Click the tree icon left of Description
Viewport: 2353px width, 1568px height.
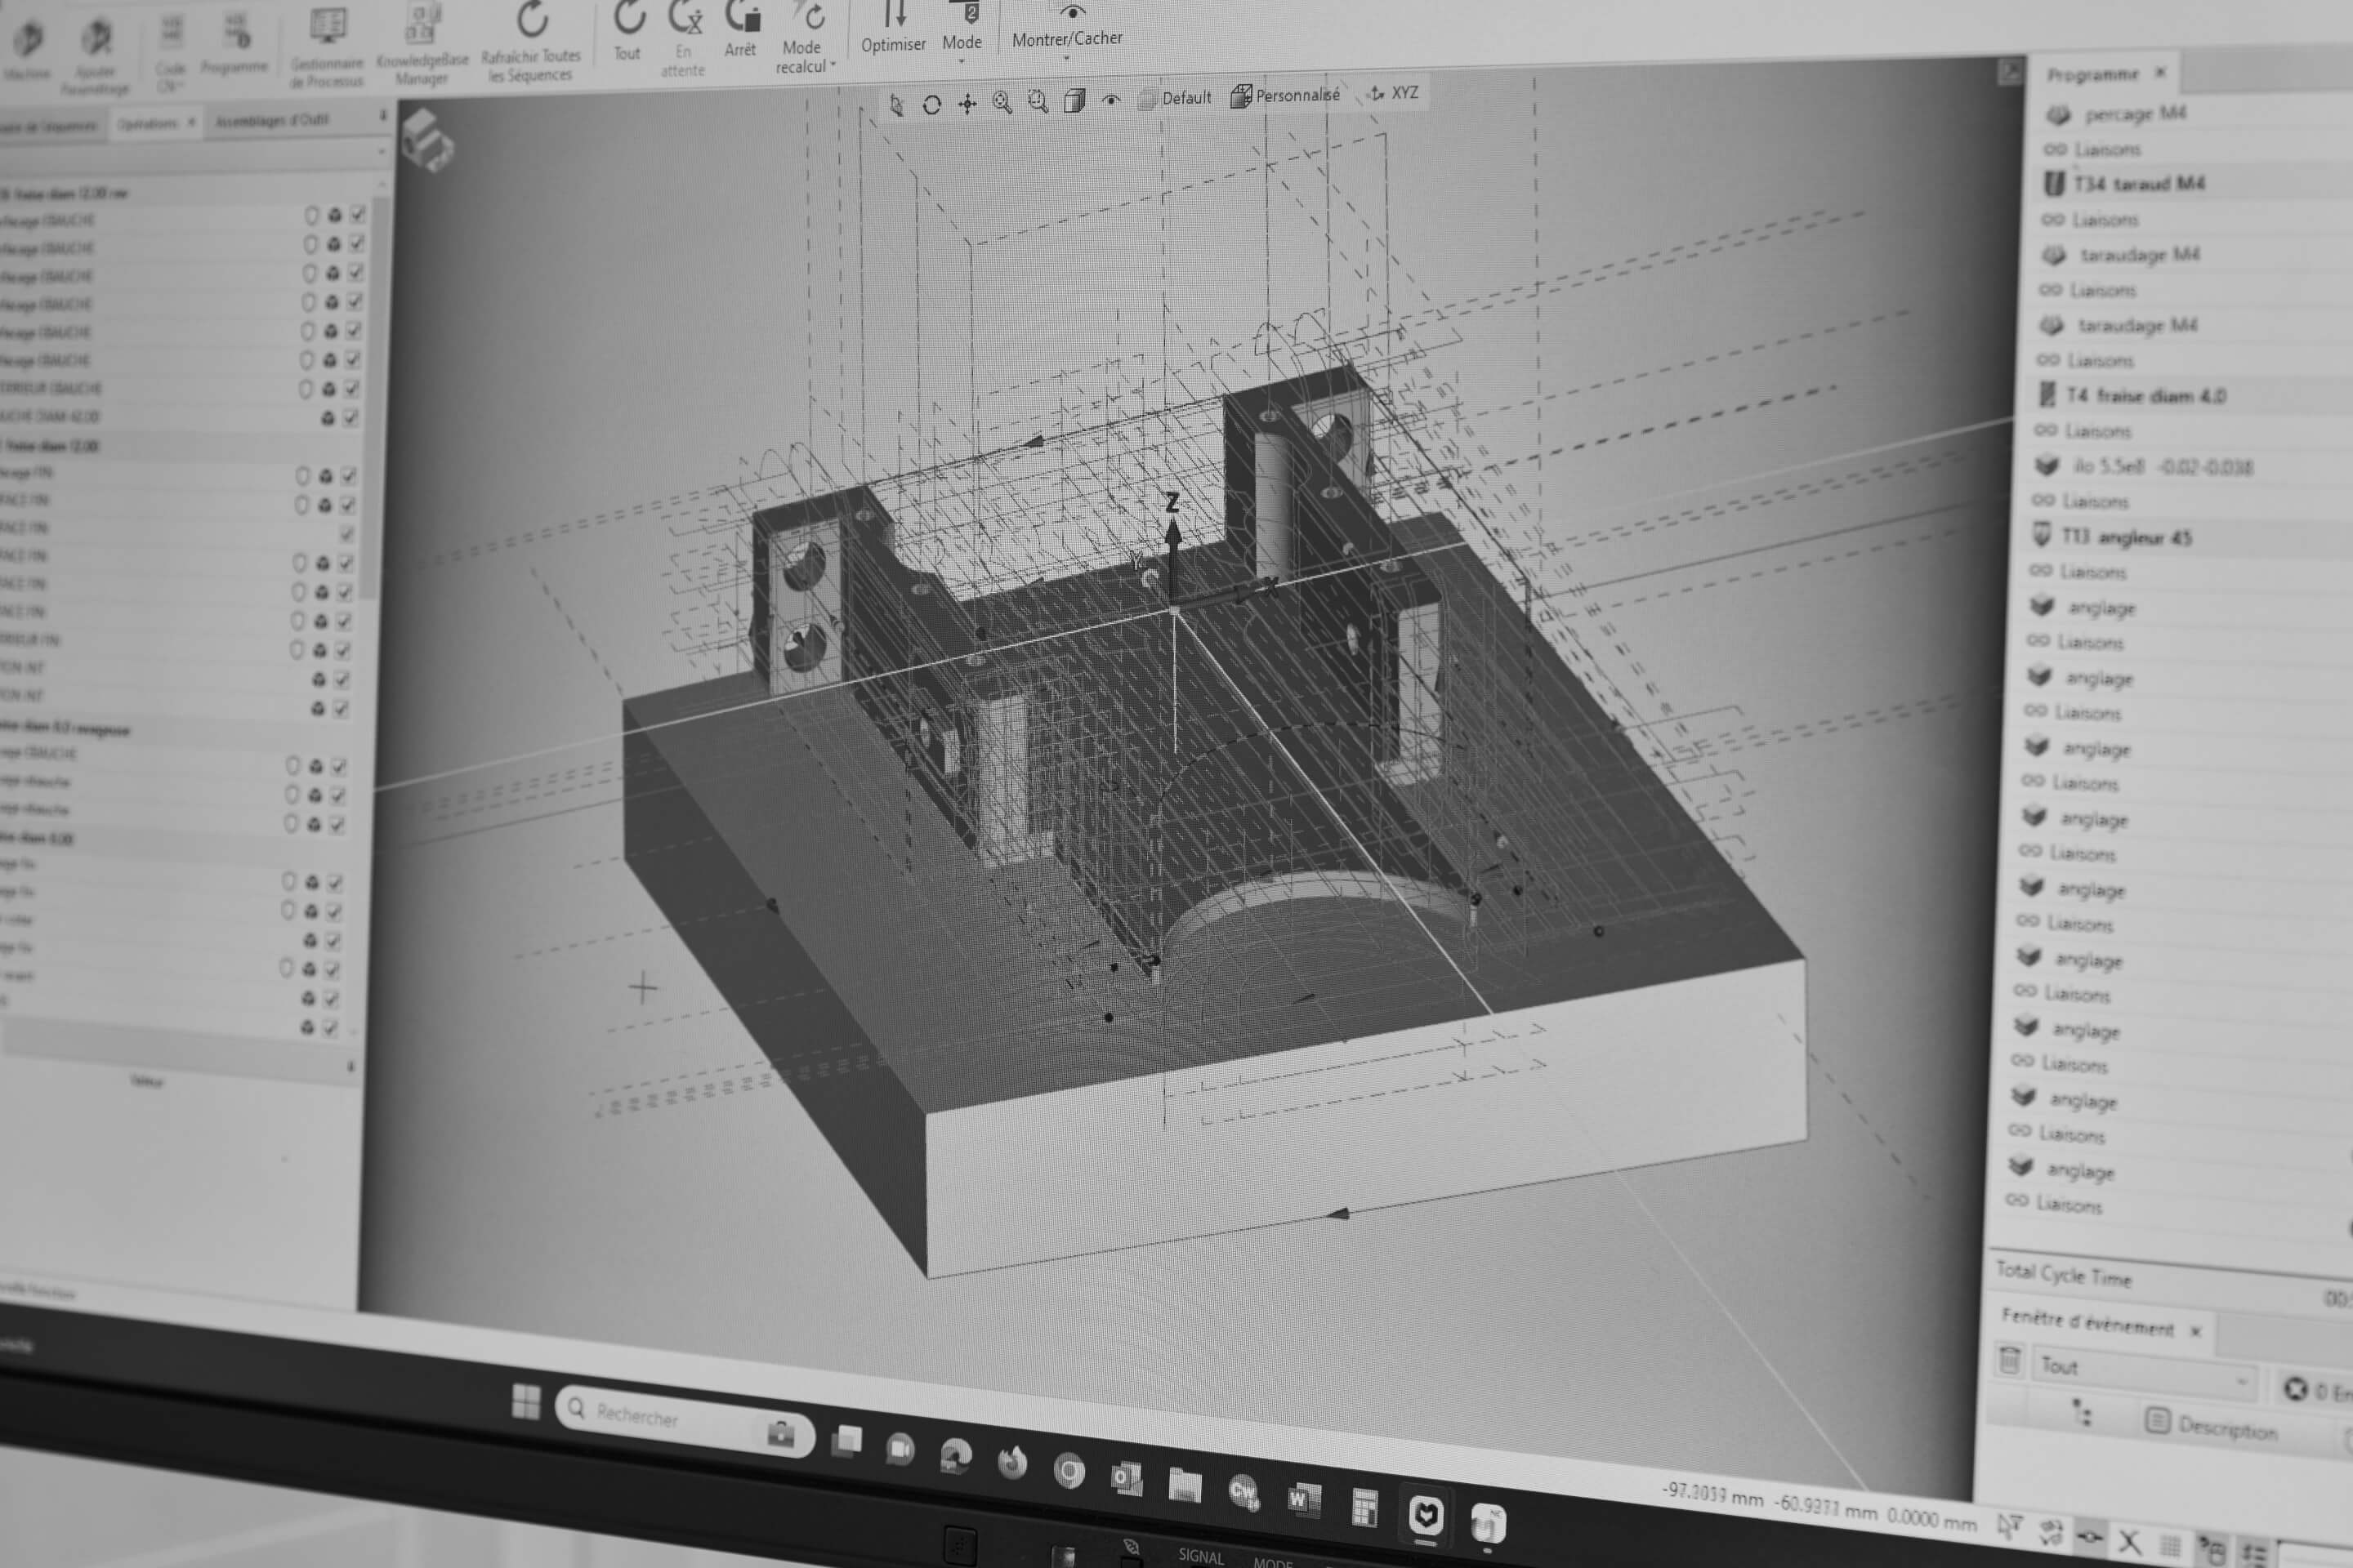pos(2083,1414)
